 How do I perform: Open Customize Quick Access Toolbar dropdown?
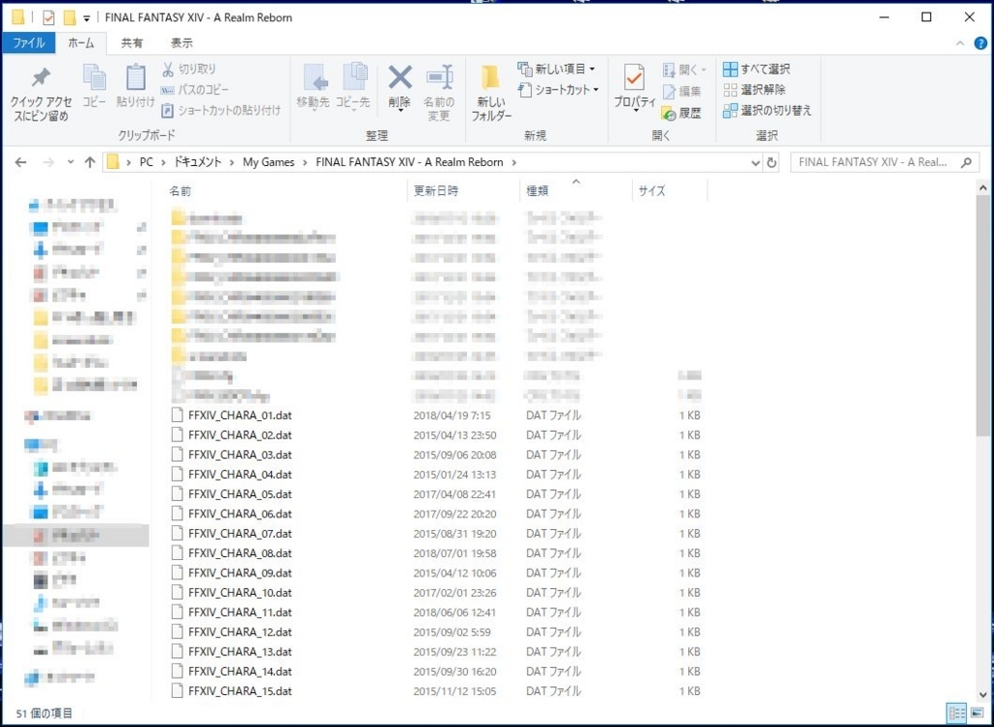coord(86,18)
